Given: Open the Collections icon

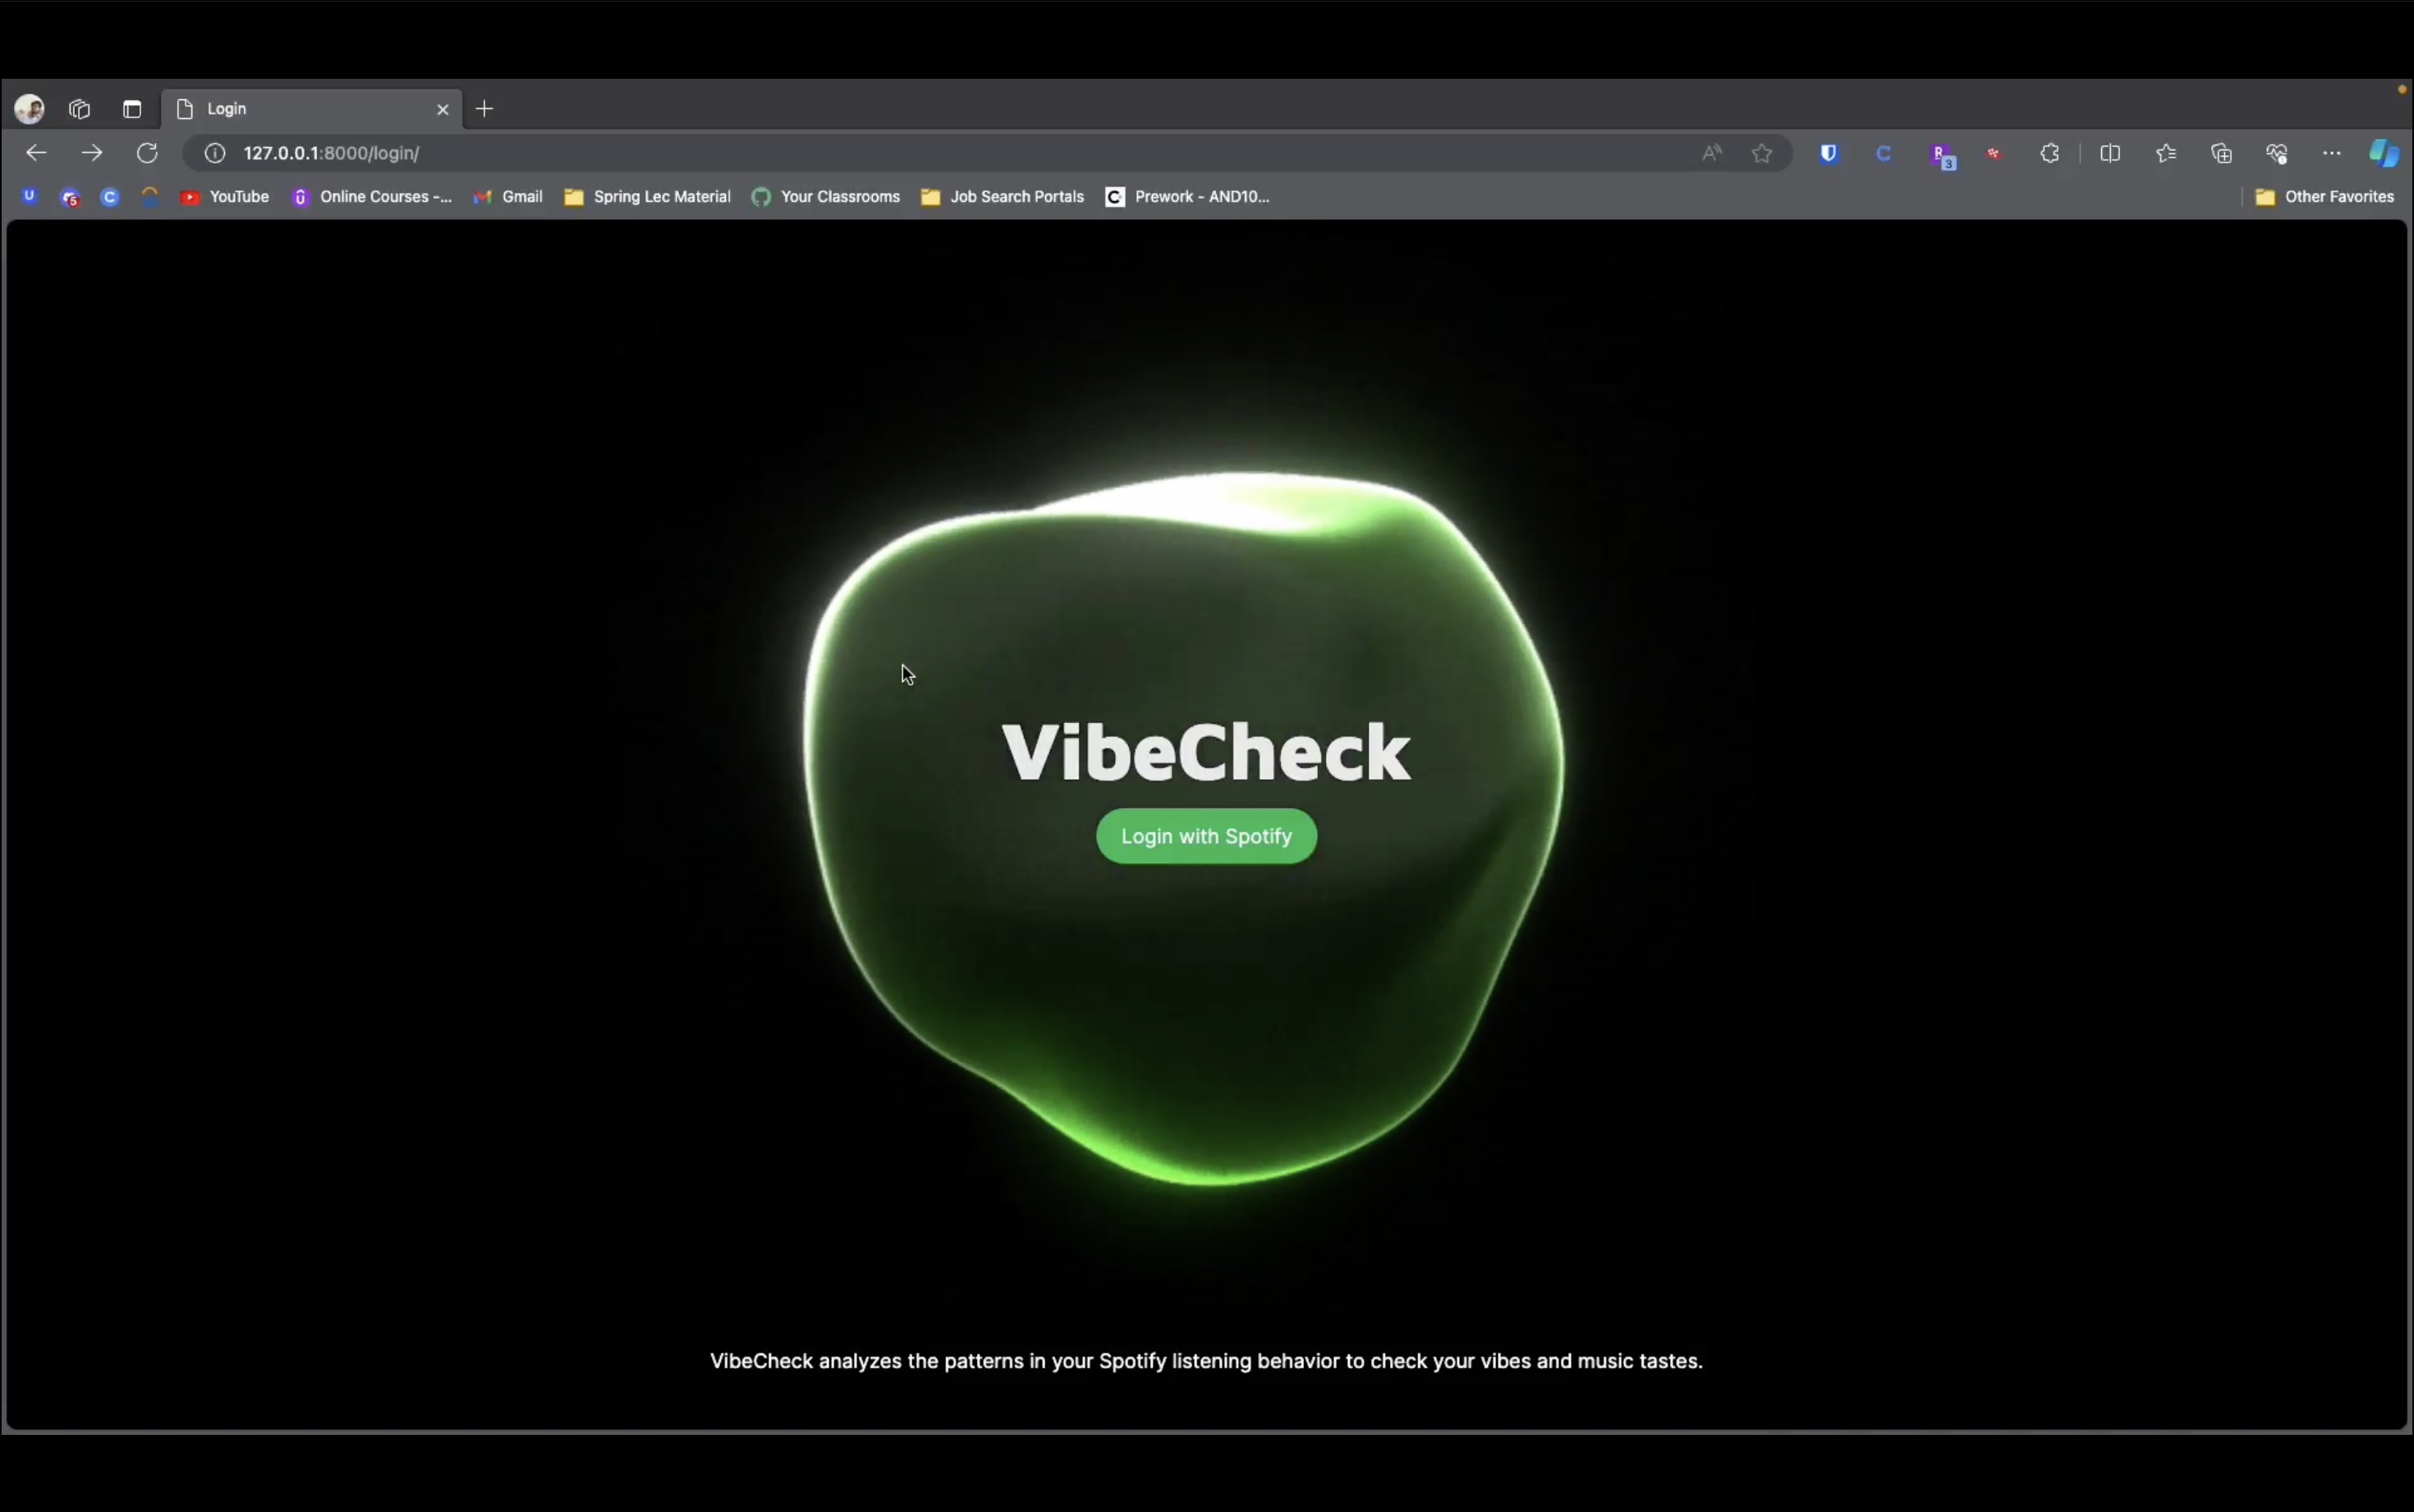Looking at the screenshot, I should (2221, 153).
